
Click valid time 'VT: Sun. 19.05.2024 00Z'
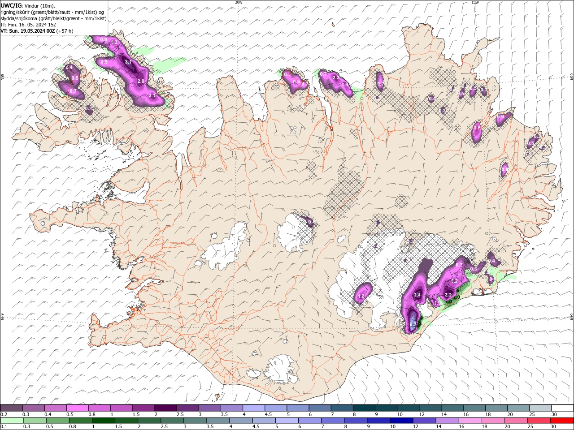pos(28,31)
